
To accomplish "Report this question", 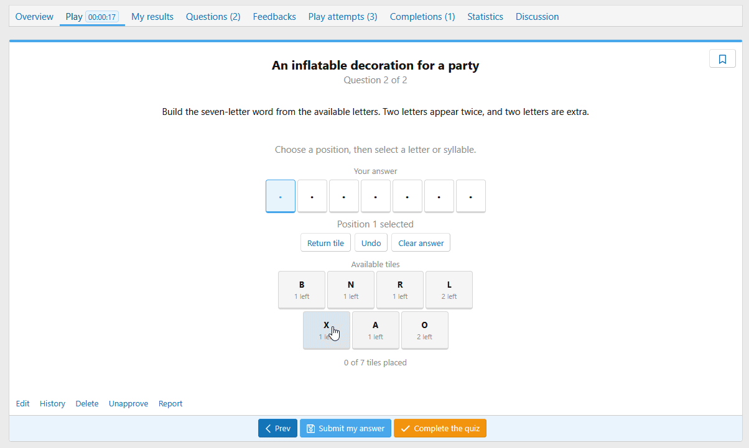I will click(x=170, y=404).
